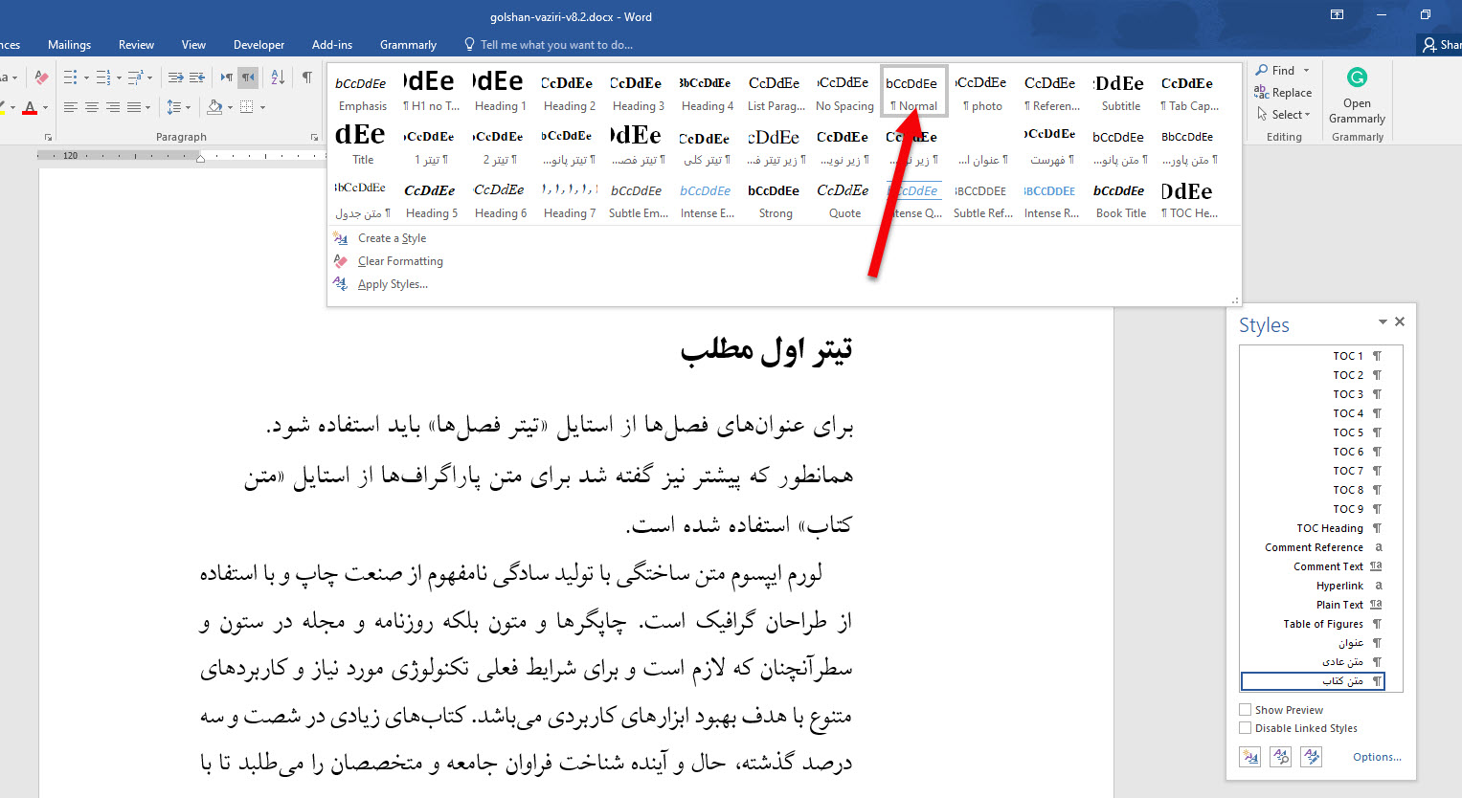Click the Options link in Styles pane

[x=1377, y=757]
